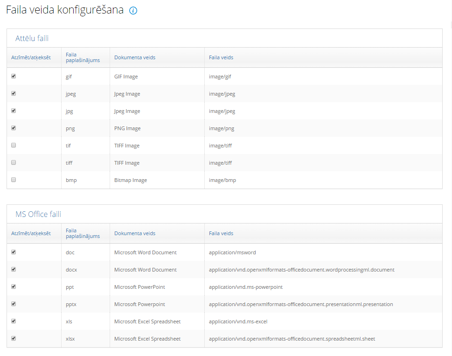Enable the bmp Bitmap Image checkbox
This screenshot has width=452, height=356.
coord(14,180)
